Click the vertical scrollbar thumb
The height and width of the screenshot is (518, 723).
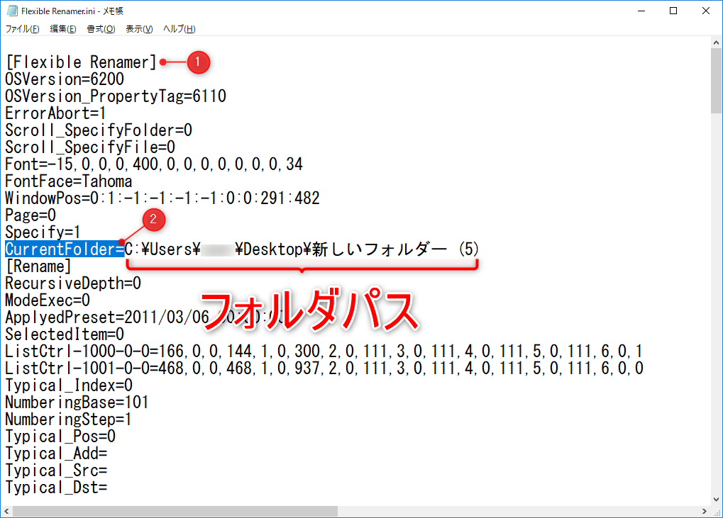tap(717, 81)
